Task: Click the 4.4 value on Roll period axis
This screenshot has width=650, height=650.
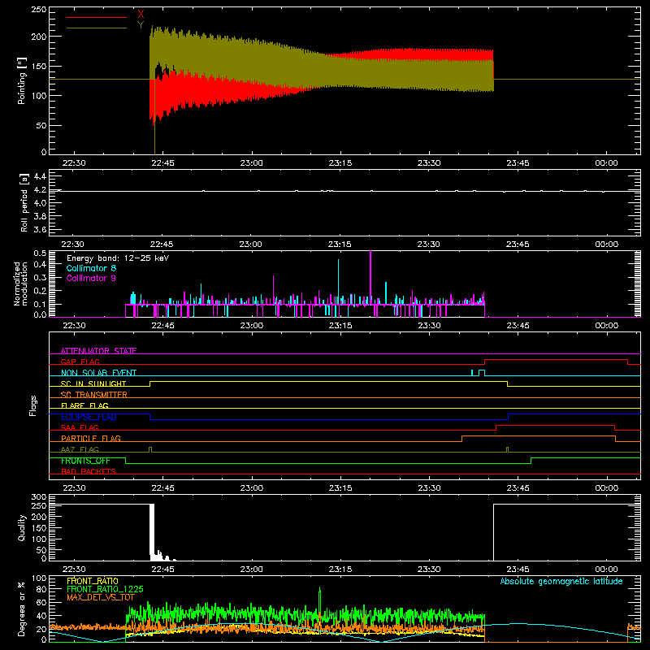Action: coord(40,176)
